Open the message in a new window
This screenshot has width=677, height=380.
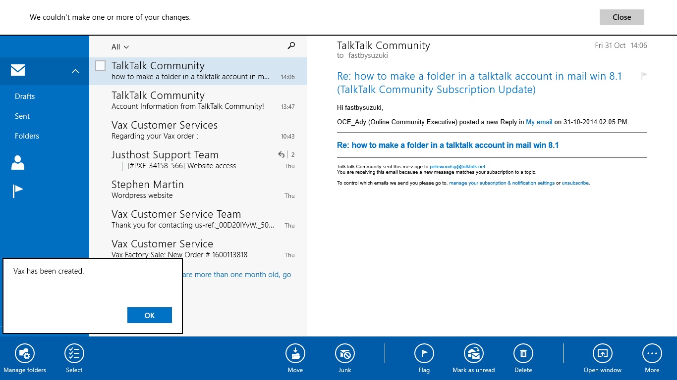pyautogui.click(x=603, y=353)
